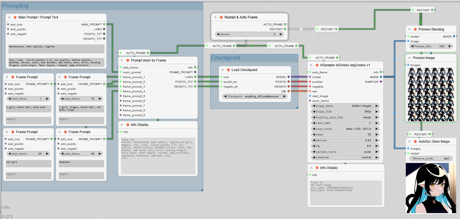Click the MAIN_PROMPT output port on Main Prompt node

click(104, 24)
